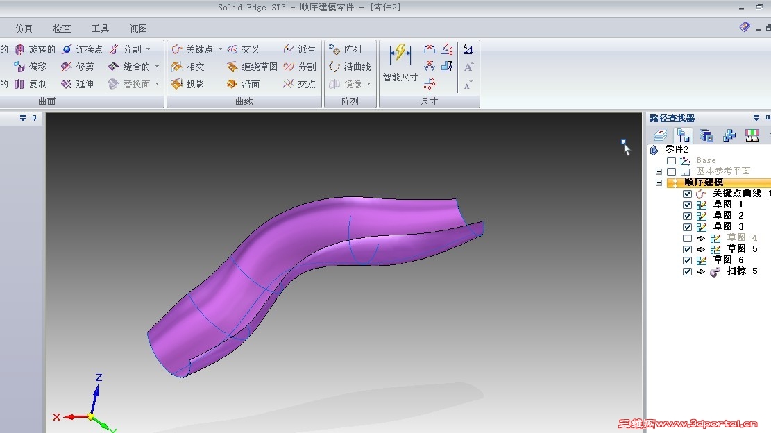Open the 仿真 ribbon tab
Viewport: 771px width, 433px height.
(24, 28)
